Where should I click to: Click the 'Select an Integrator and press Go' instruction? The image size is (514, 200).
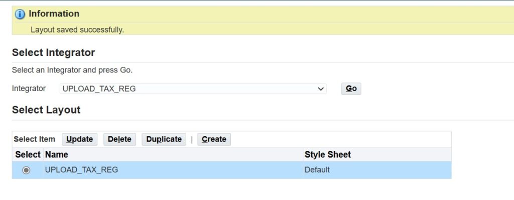tap(72, 70)
